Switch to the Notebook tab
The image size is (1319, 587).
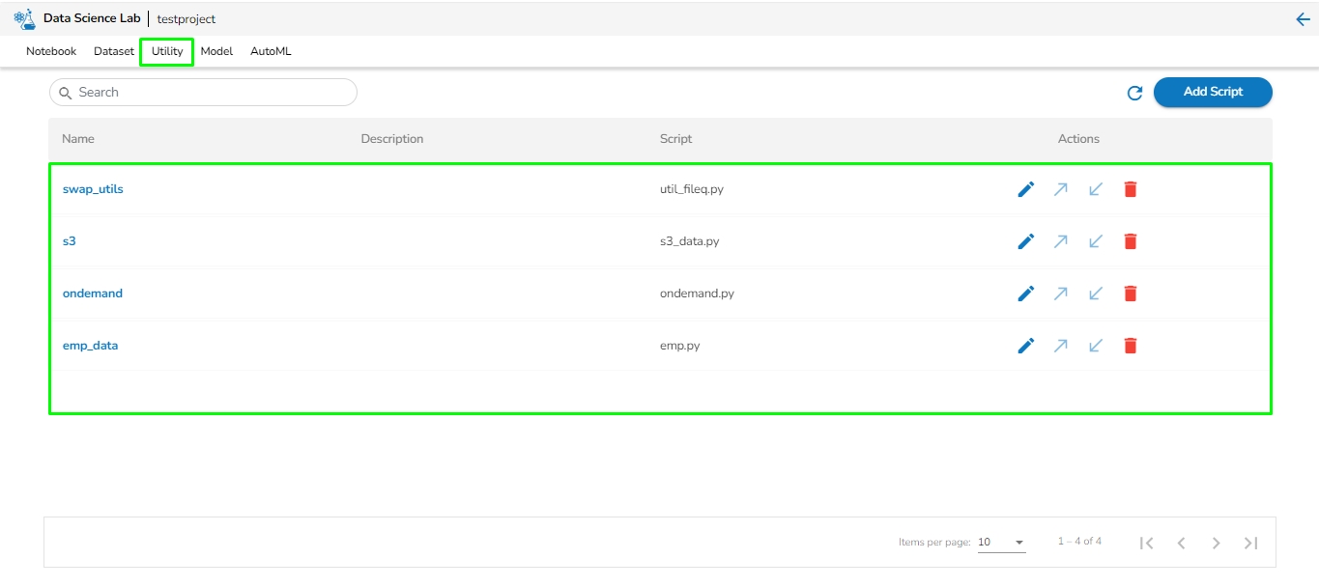(x=51, y=51)
